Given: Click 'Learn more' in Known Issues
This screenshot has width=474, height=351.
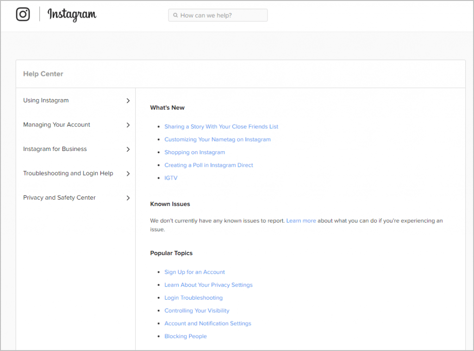Looking at the screenshot, I should (x=301, y=221).
